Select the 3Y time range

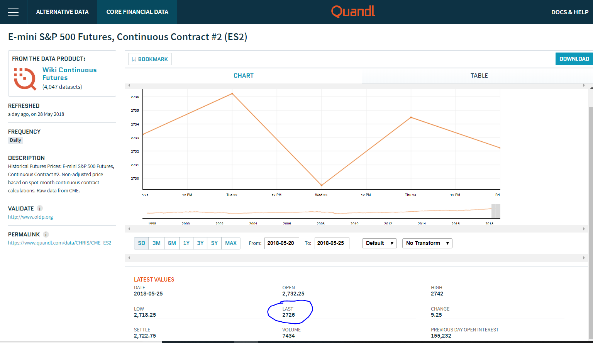[x=200, y=243]
